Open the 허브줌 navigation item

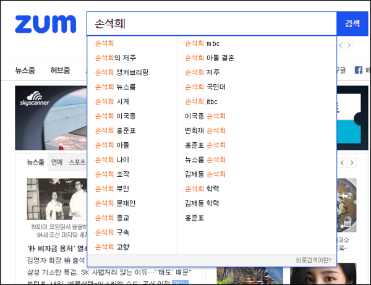coord(60,70)
